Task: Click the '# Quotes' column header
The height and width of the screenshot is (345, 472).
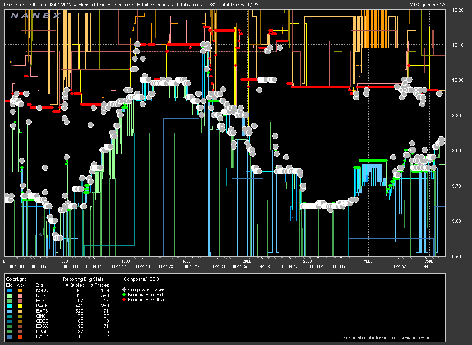Action: click(75, 285)
